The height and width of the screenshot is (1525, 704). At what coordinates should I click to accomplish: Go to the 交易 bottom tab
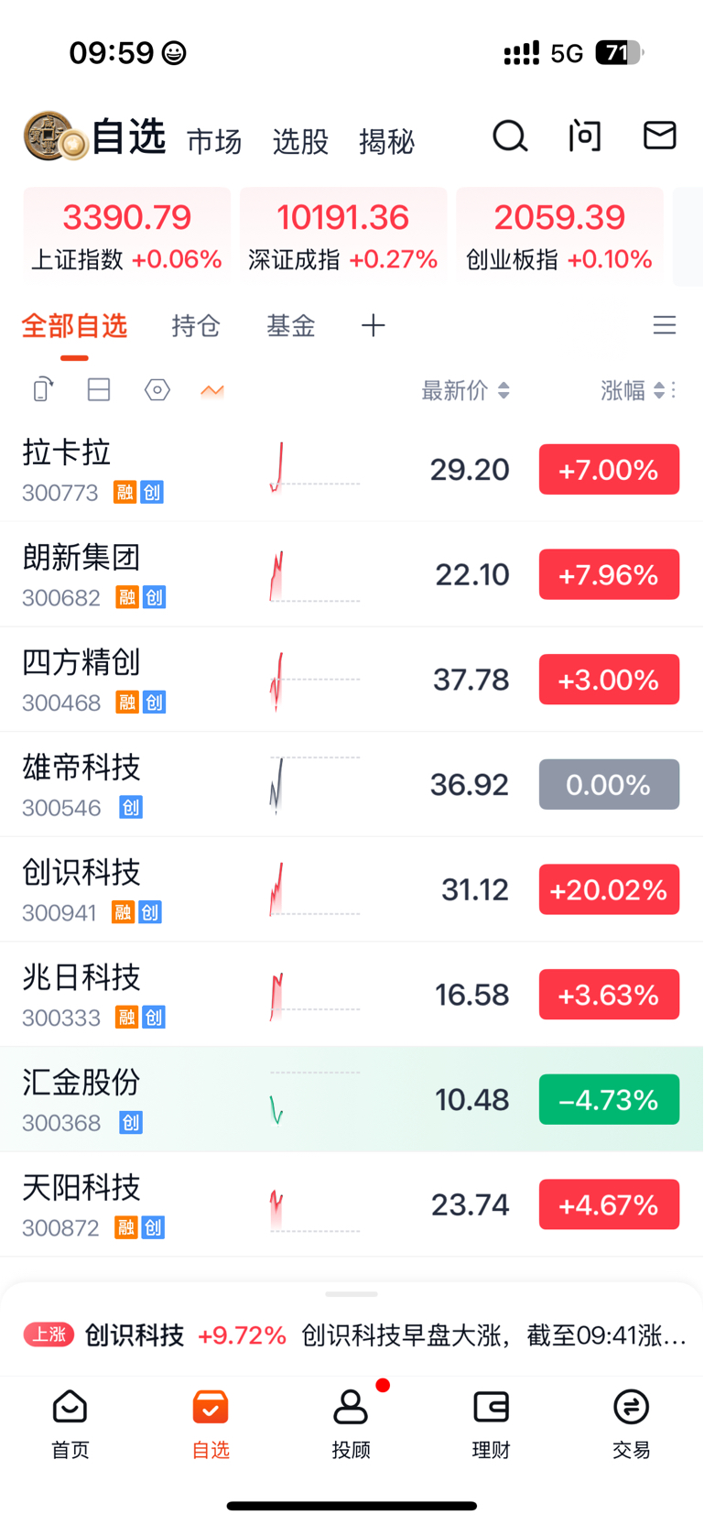[x=632, y=1424]
